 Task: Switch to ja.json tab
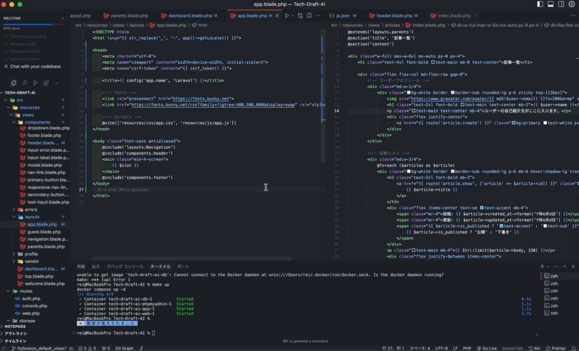[x=343, y=16]
